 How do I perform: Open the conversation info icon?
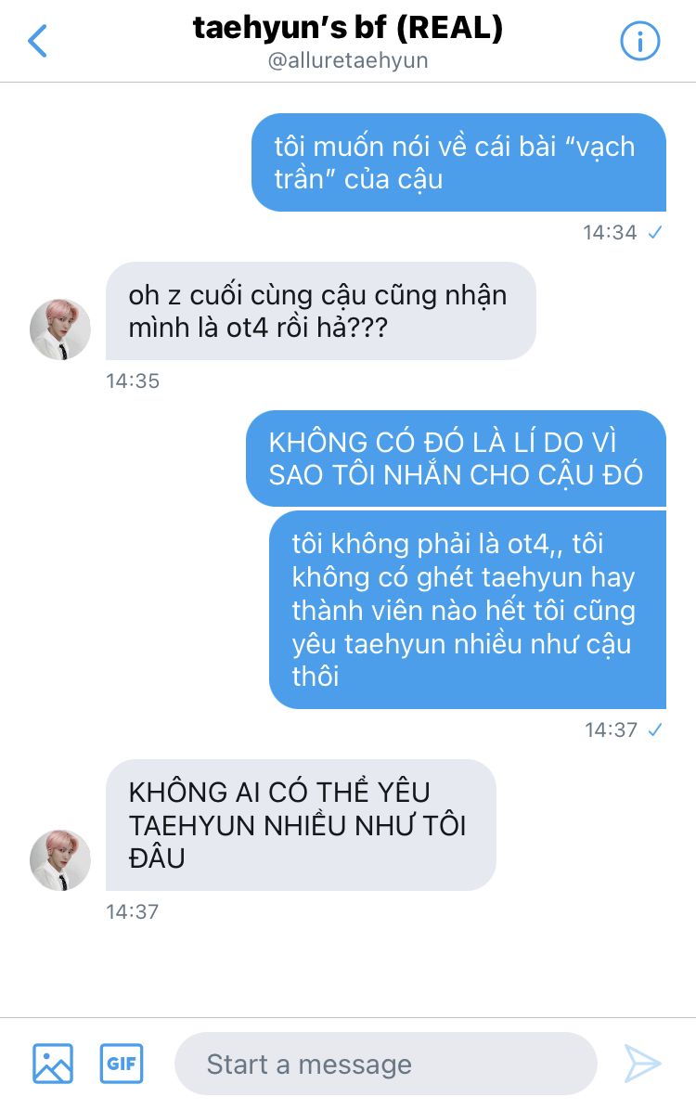pos(640,41)
